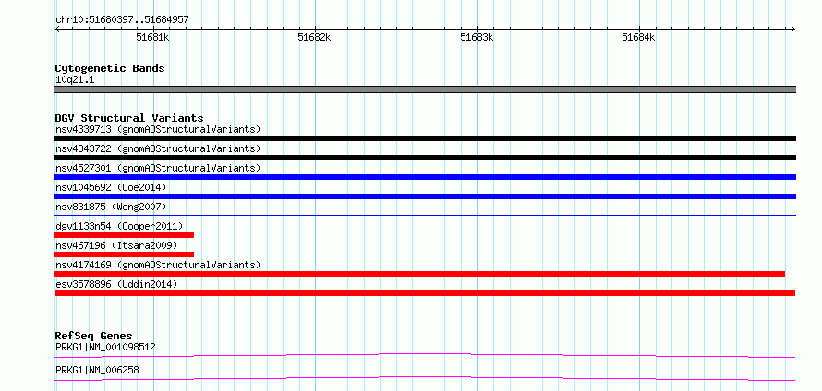Open variant label nsv4339713 (gnomADStructuralVariants)
Viewport: 822px width, 391px height.
158,129
